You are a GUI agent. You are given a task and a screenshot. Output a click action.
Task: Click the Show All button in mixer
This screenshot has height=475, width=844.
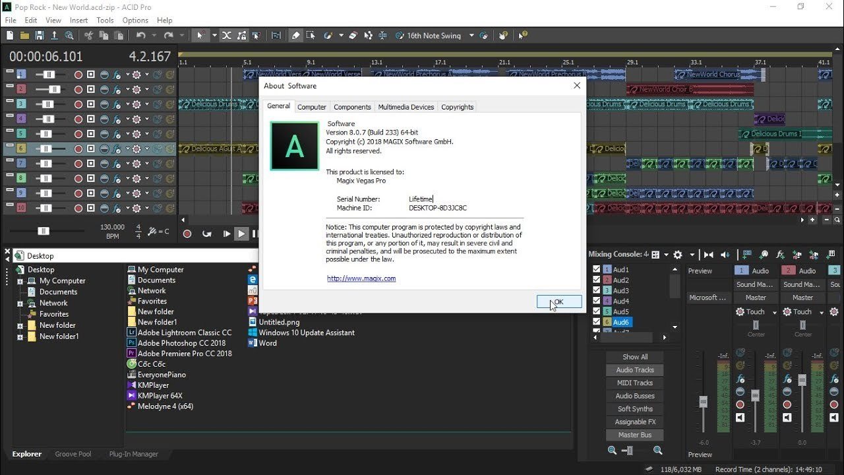[635, 357]
